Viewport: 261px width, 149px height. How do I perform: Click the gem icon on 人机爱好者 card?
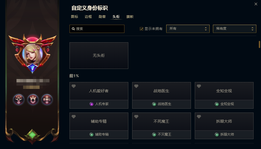[74, 86]
